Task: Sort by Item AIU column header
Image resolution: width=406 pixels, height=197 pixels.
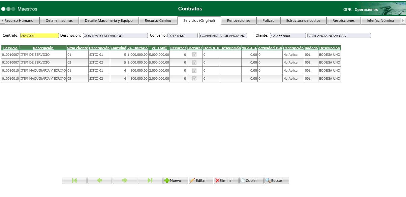Action: pos(211,48)
